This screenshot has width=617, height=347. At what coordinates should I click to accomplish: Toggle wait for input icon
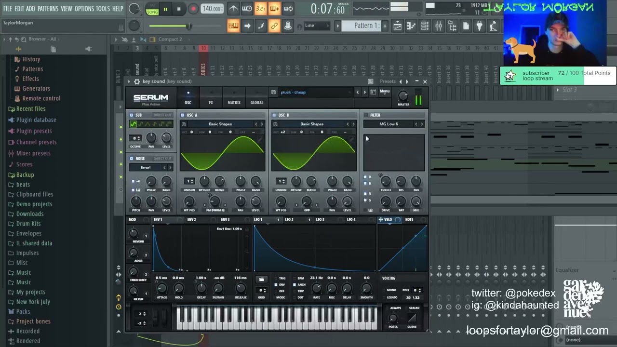coord(247,9)
